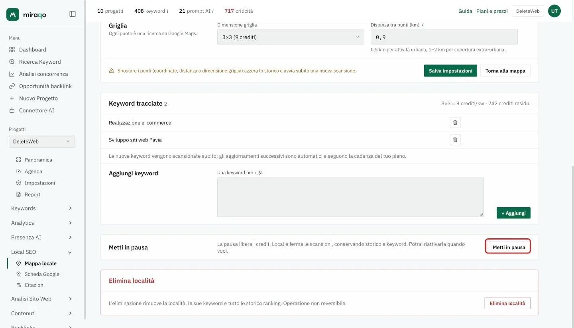The height and width of the screenshot is (328, 574).
Task: Open project Impostazioni
Action: coord(39,183)
